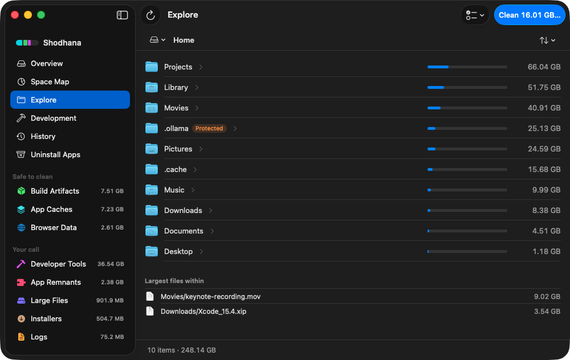Screen dimensions: 570x360
Task: Open the Overview section
Action: (x=70, y=64)
